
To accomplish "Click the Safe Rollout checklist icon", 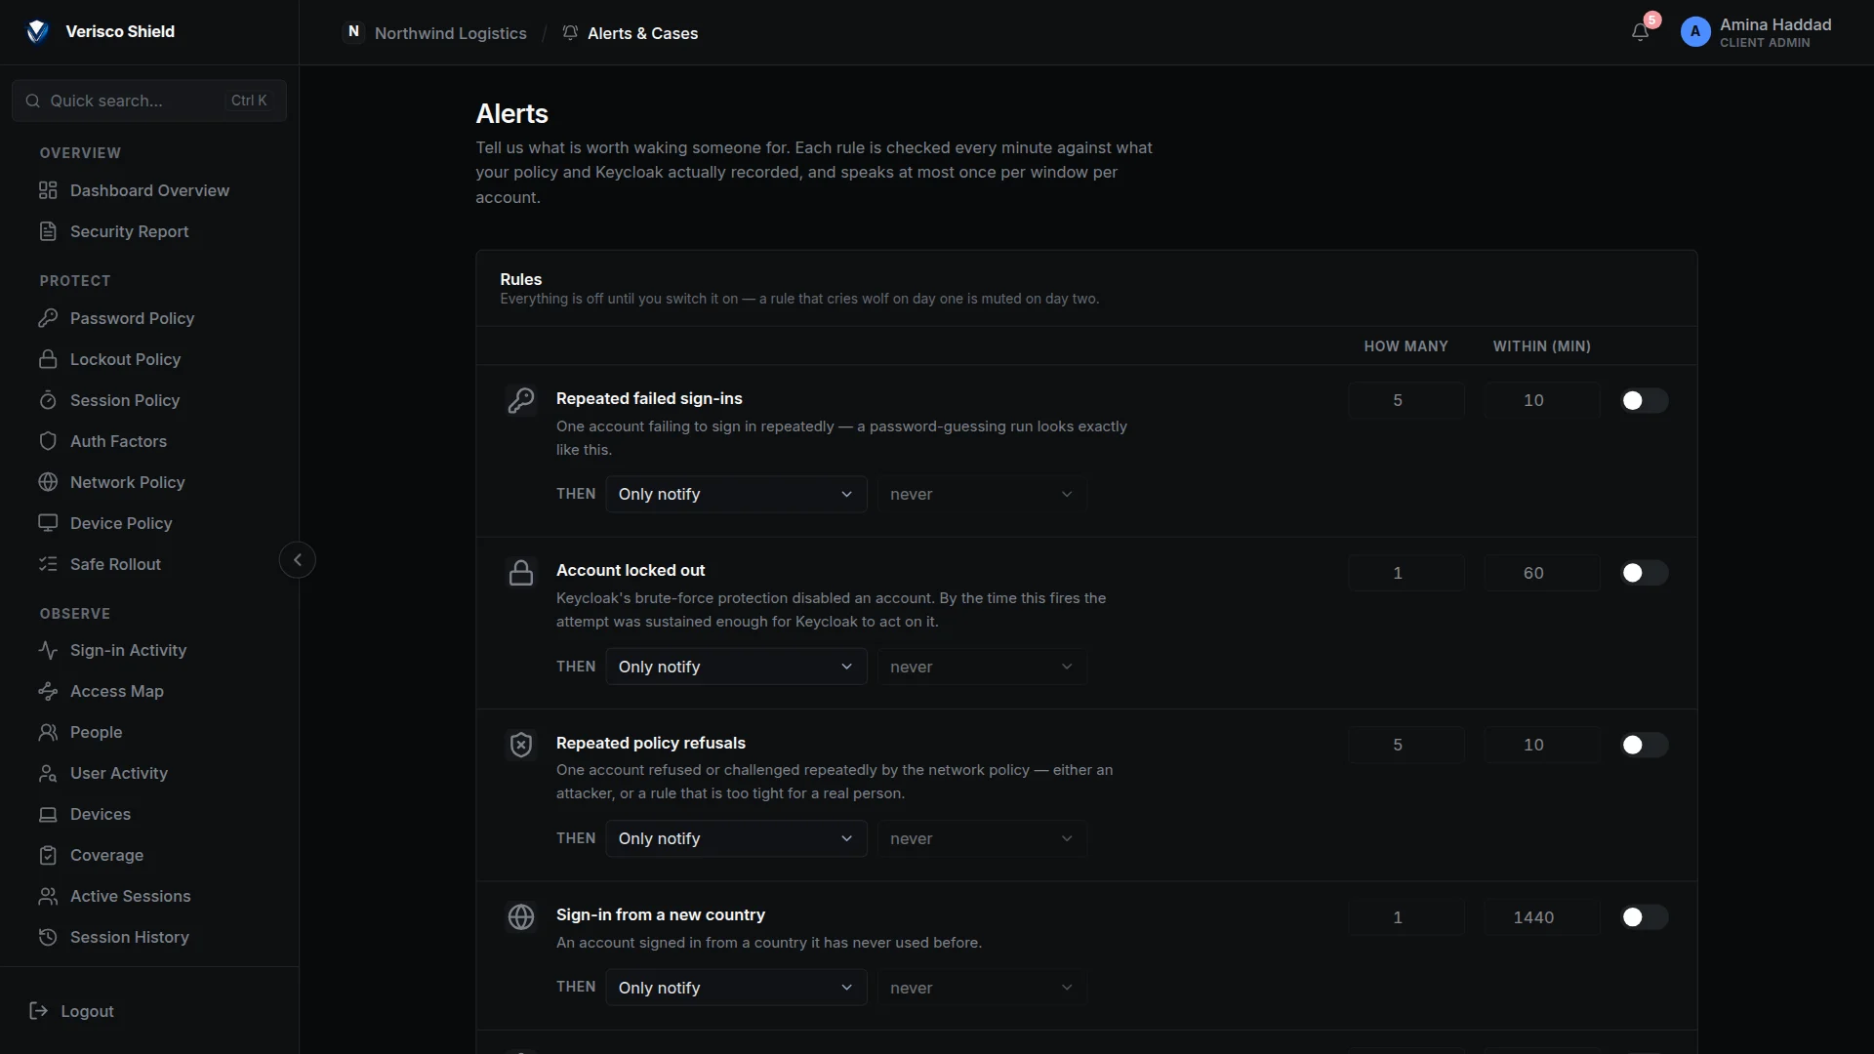I will click(48, 564).
